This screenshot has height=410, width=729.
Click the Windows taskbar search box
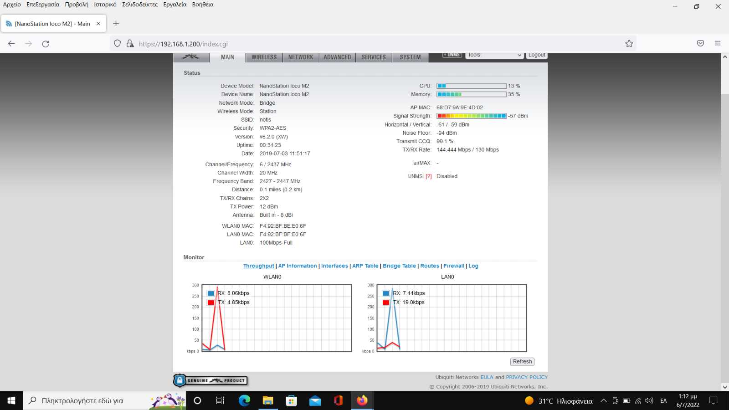coord(105,400)
